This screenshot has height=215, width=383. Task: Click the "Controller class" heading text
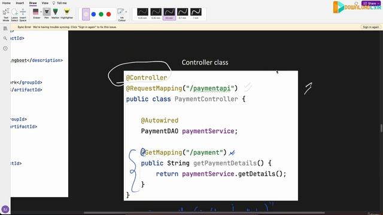point(205,62)
